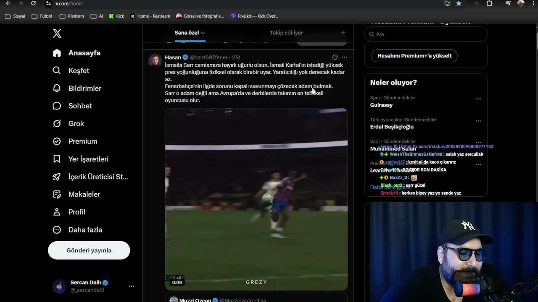Open options for the Leandro Trossard trend
The height and width of the screenshot is (302, 538).
click(x=478, y=164)
